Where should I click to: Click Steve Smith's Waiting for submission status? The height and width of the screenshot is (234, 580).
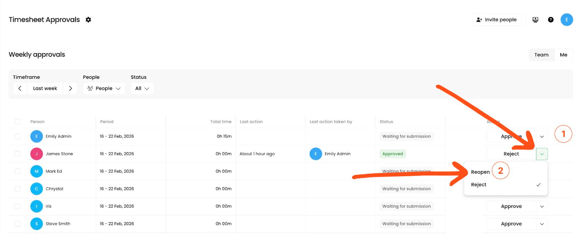click(x=407, y=224)
